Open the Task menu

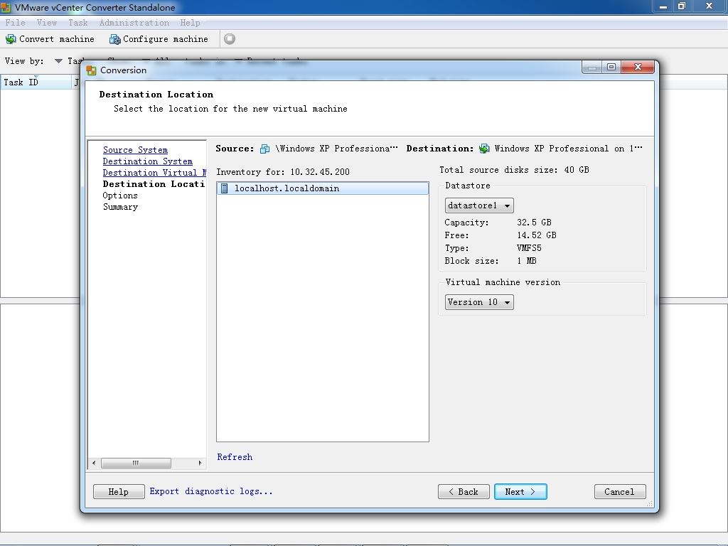77,22
